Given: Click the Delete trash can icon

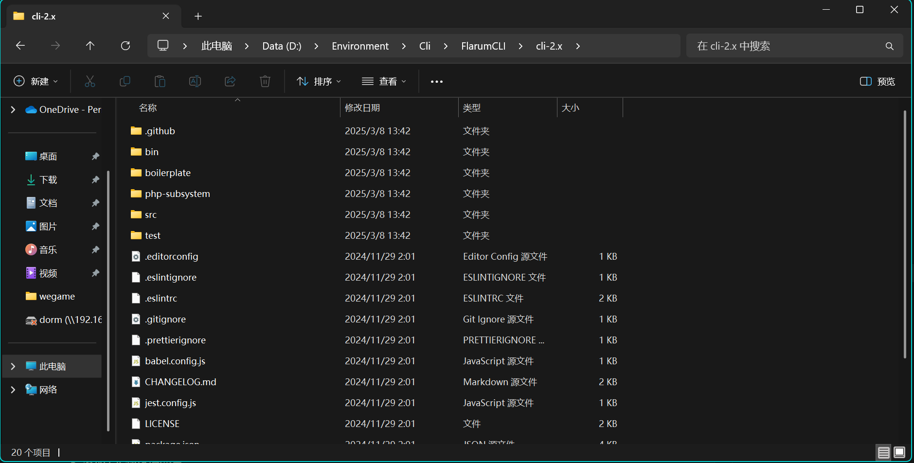Looking at the screenshot, I should click(265, 81).
